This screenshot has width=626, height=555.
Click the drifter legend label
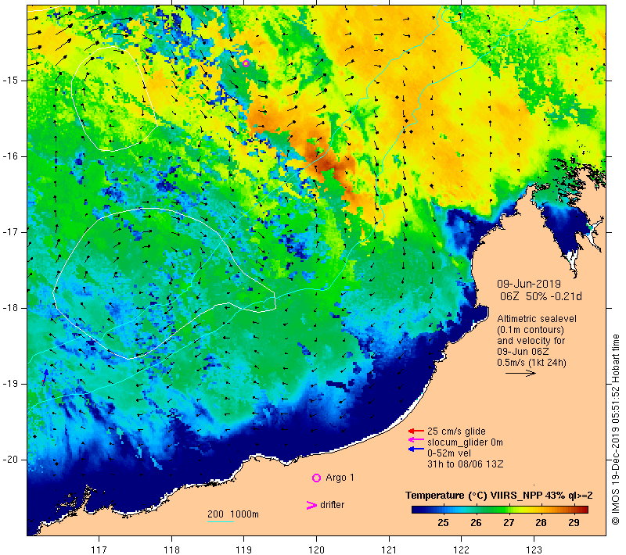tap(332, 505)
